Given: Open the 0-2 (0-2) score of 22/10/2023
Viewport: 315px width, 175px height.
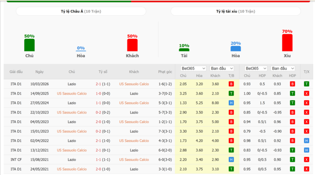Looking at the screenshot, I should click(103, 112).
